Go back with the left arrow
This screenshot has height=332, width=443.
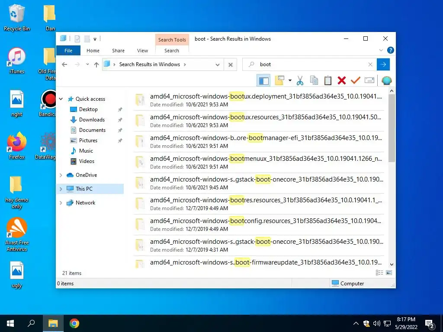click(x=64, y=65)
